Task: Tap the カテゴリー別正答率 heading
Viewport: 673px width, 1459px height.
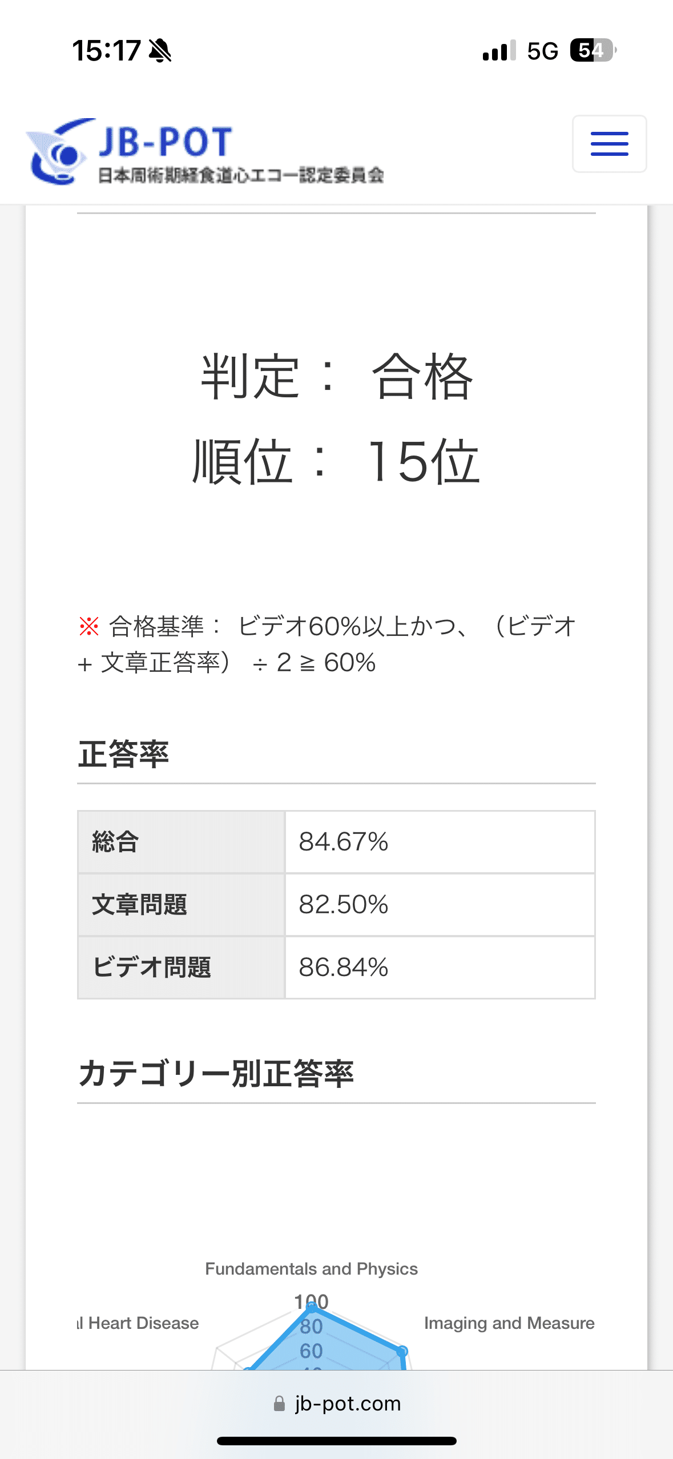Action: 216,1073
